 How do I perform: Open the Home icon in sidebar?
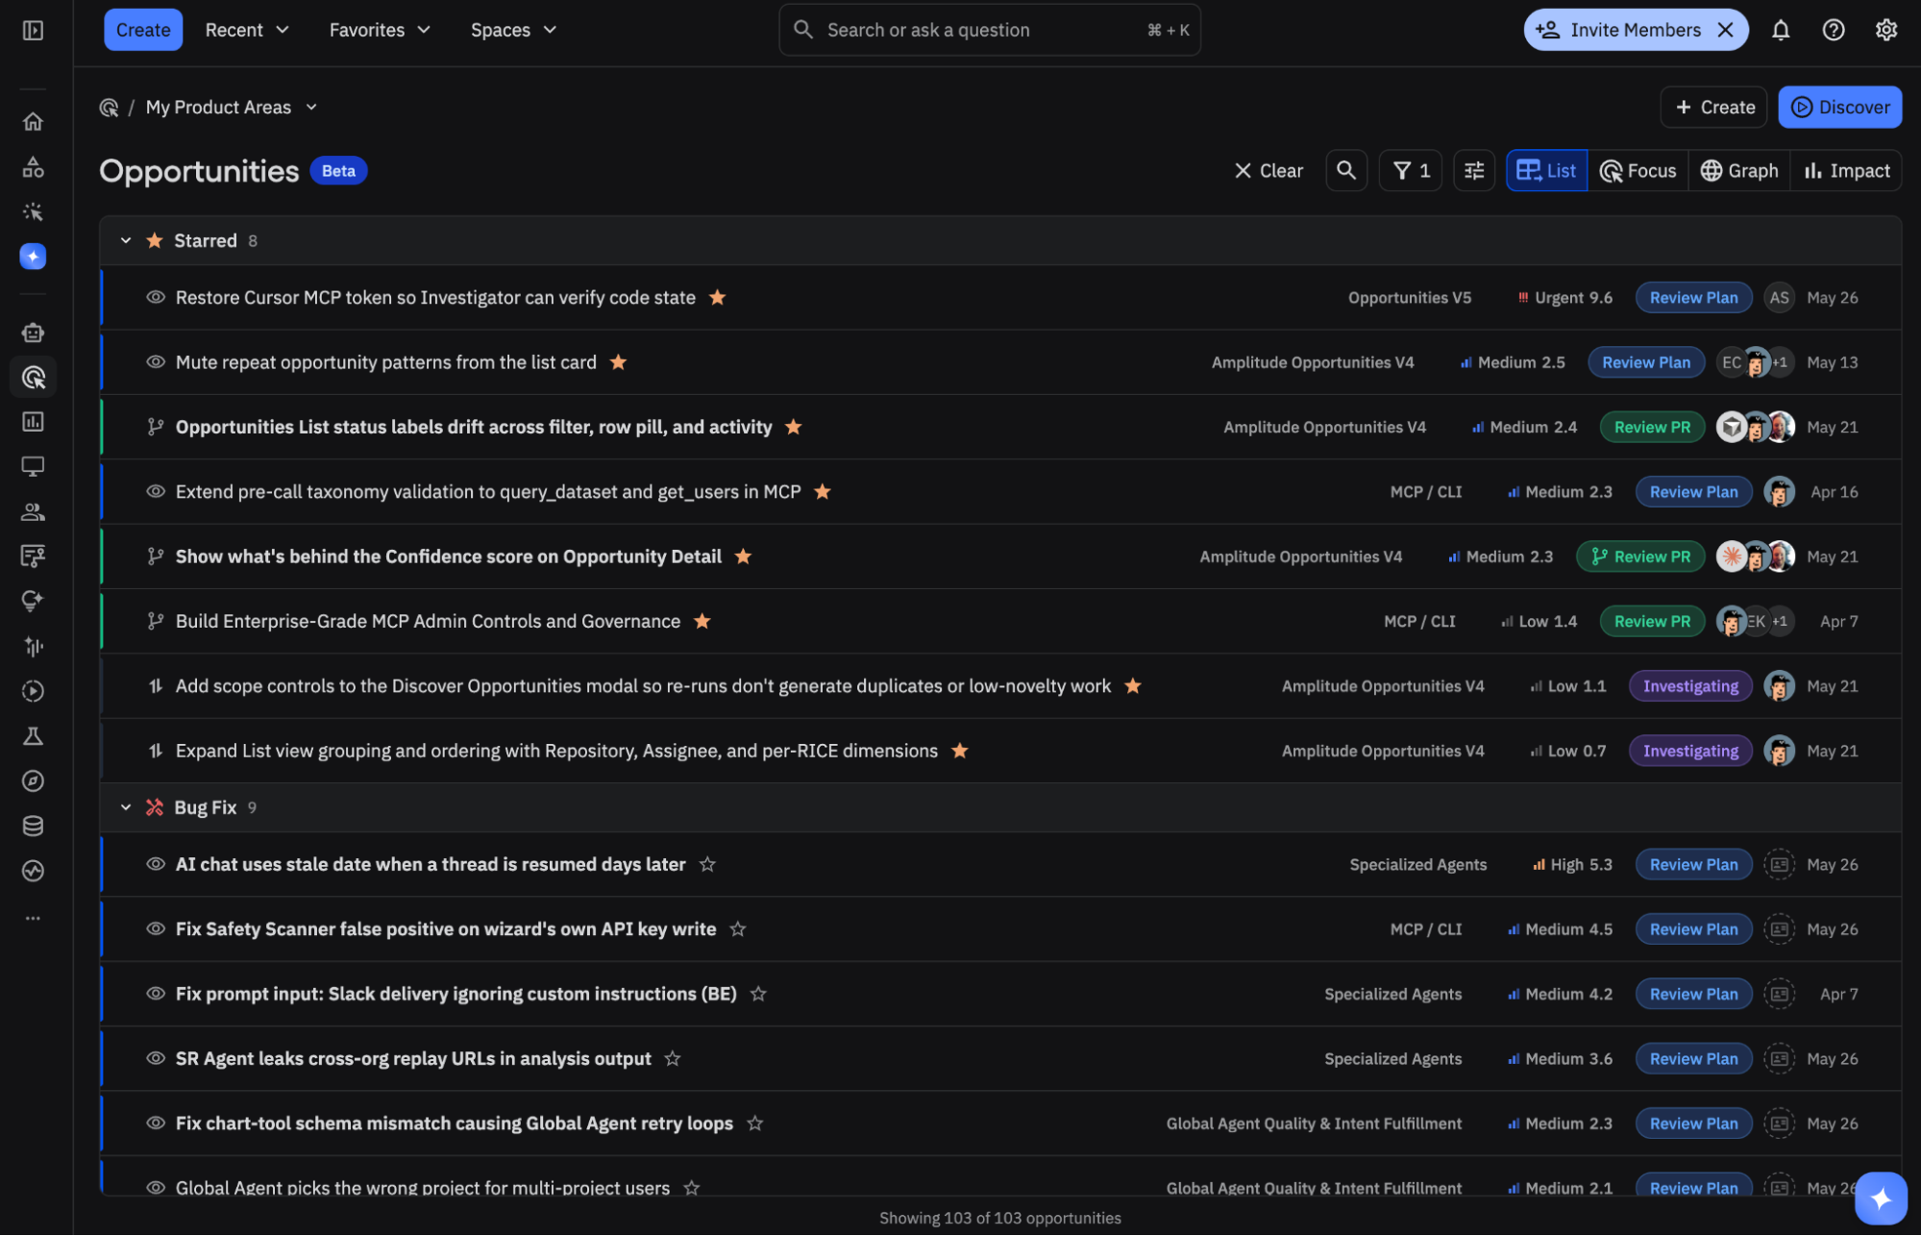pos(33,122)
